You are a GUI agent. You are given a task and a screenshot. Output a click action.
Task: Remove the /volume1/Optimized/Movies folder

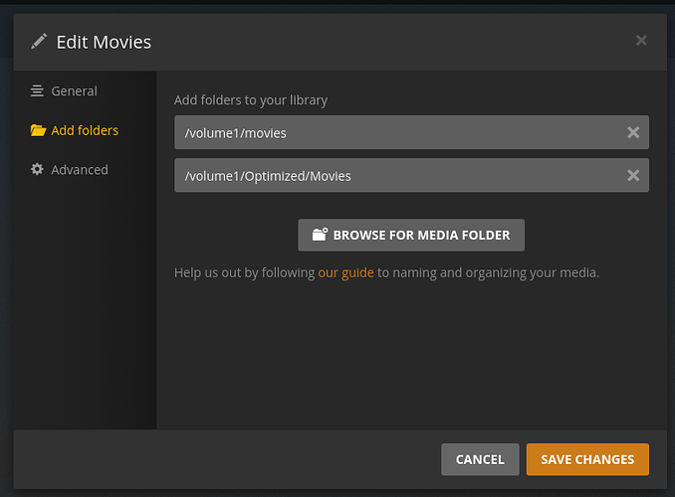point(633,175)
